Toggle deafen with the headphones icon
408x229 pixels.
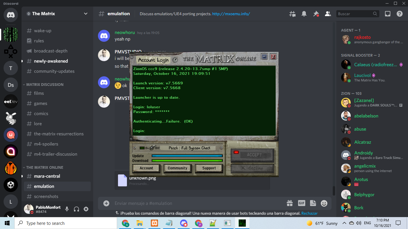coord(76,209)
